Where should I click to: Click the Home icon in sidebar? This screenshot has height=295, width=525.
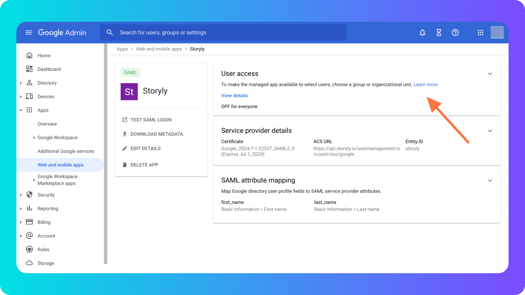pyautogui.click(x=29, y=55)
